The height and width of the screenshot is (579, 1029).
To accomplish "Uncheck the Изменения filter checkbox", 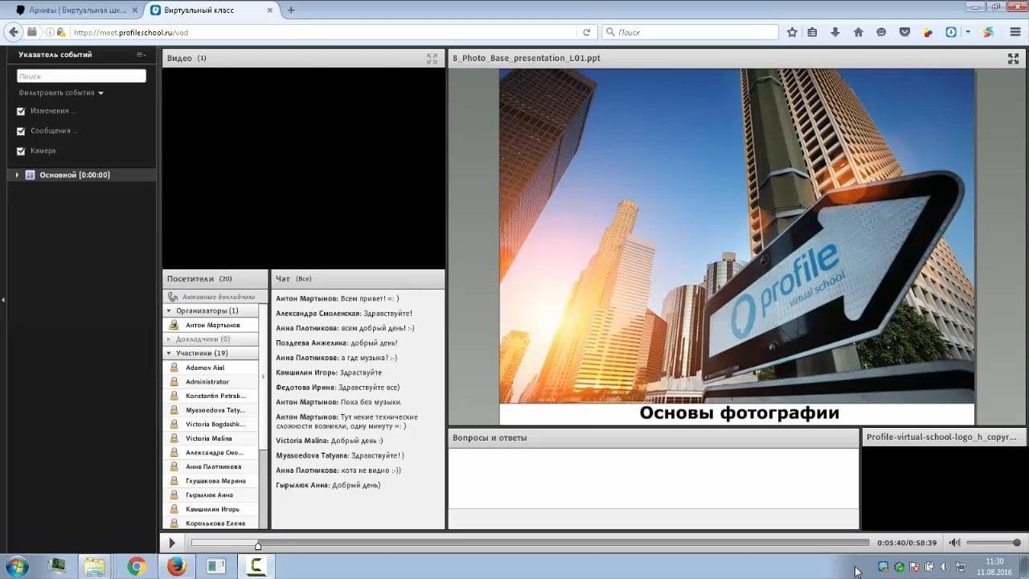I will 22,111.
